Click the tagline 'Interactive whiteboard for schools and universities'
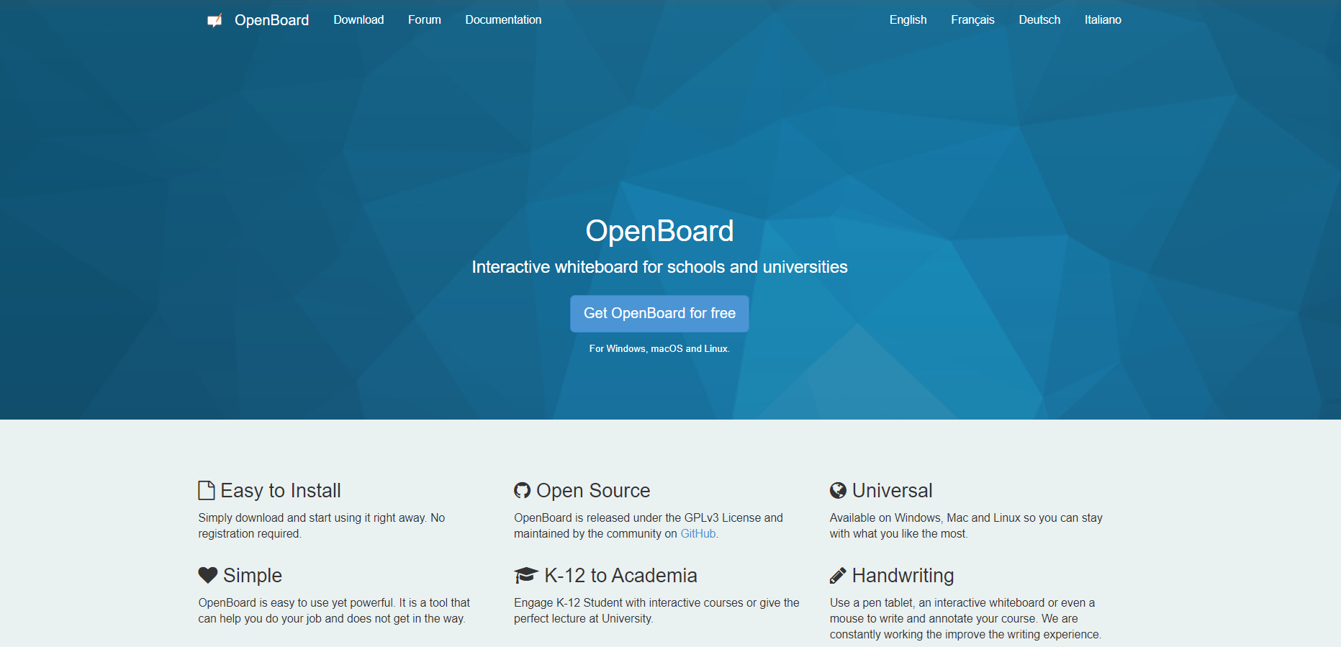 point(659,267)
